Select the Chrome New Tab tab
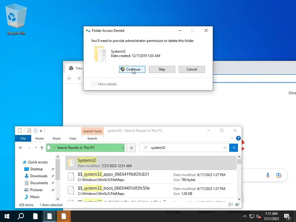This screenshot has width=296, height=222. click(x=75, y=68)
